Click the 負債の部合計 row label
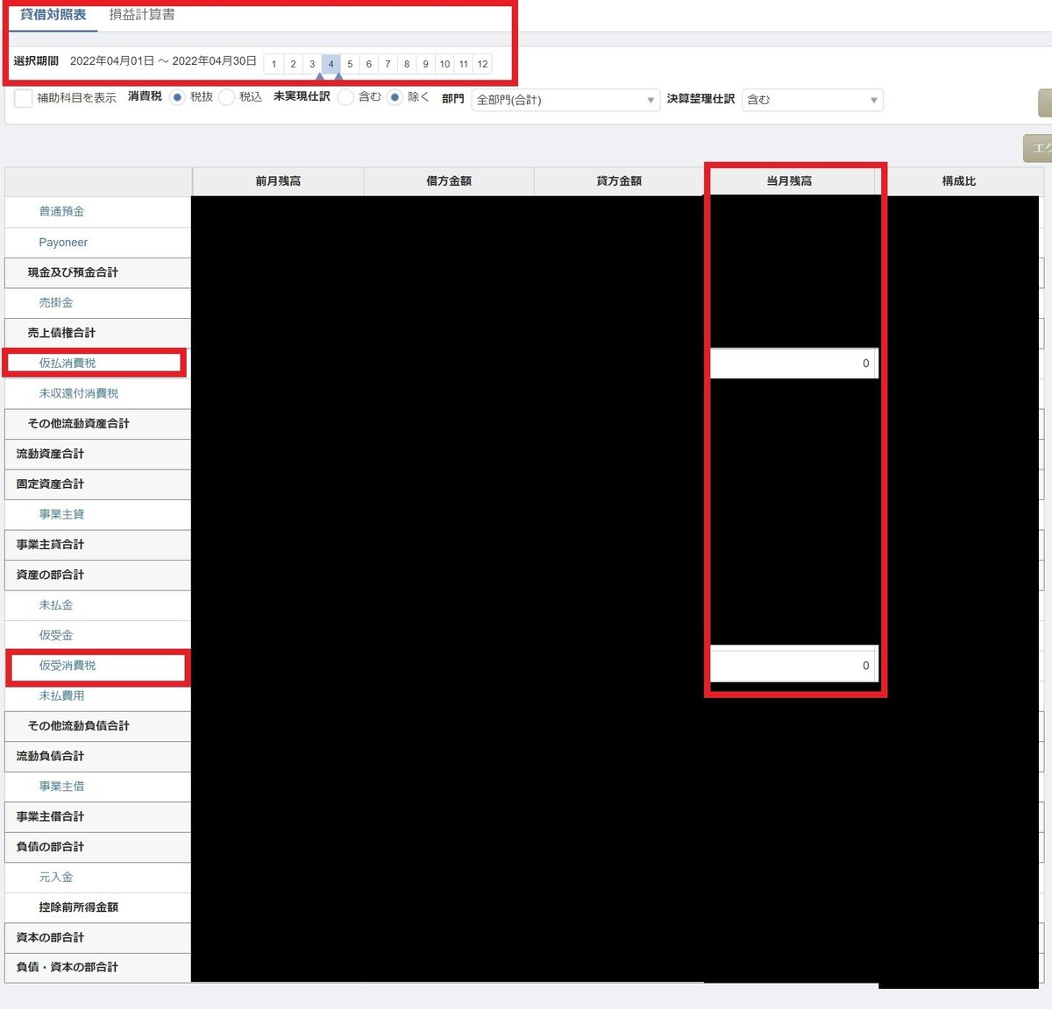The width and height of the screenshot is (1052, 1009). (x=50, y=847)
